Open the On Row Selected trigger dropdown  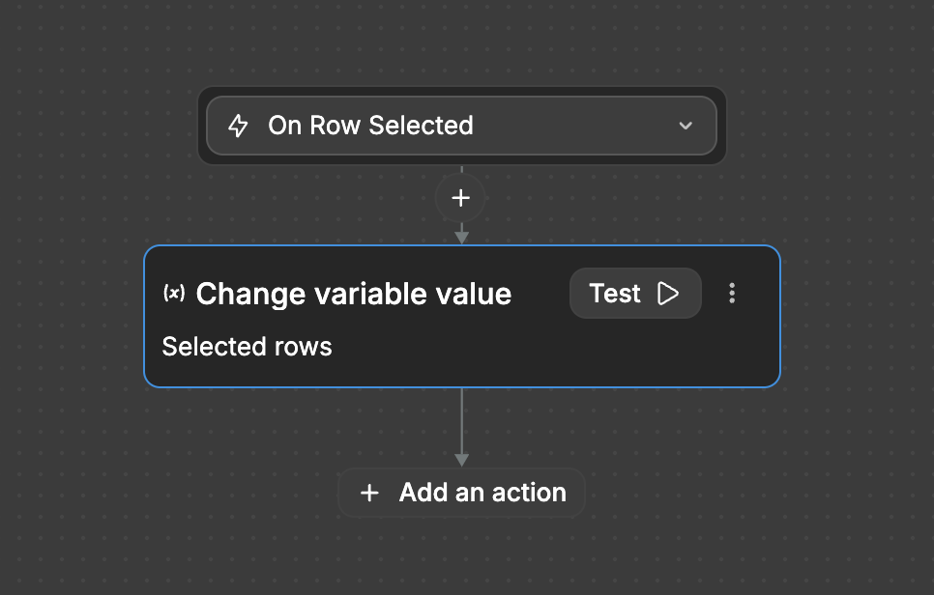click(x=461, y=126)
